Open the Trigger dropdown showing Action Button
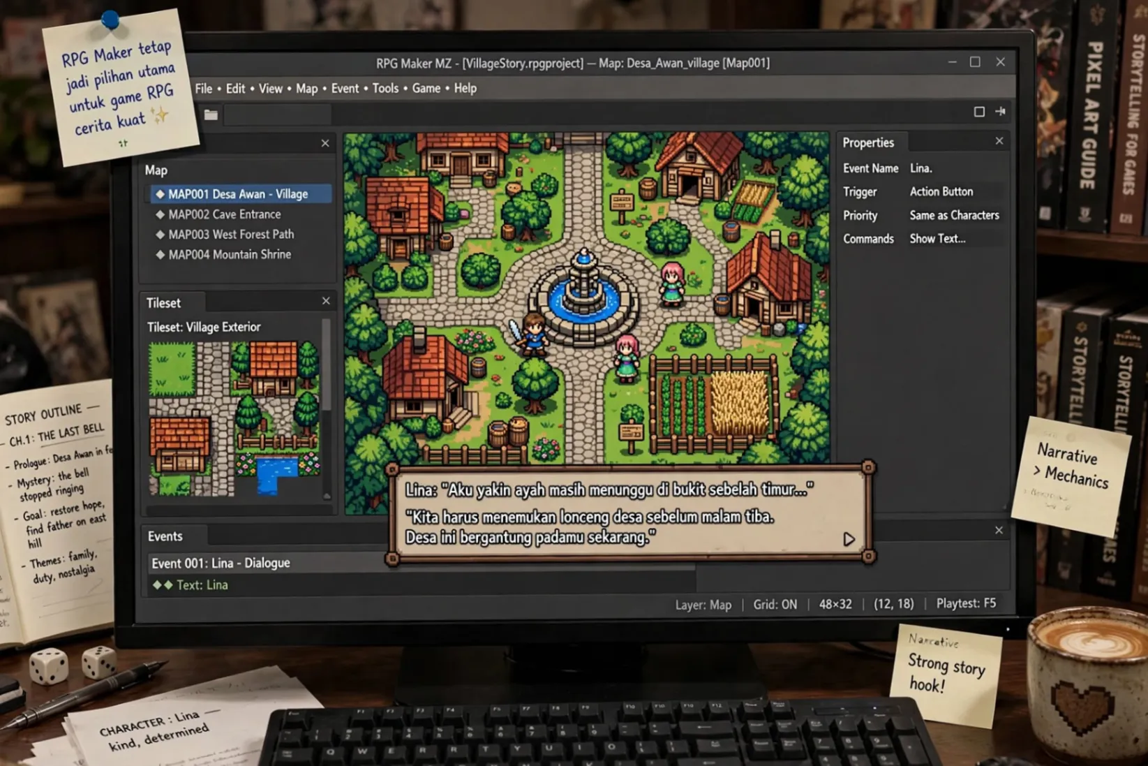1148x766 pixels. coord(955,191)
